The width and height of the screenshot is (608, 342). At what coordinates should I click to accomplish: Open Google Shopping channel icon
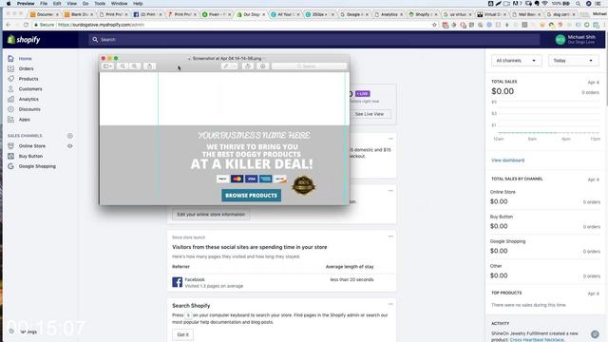click(10, 166)
